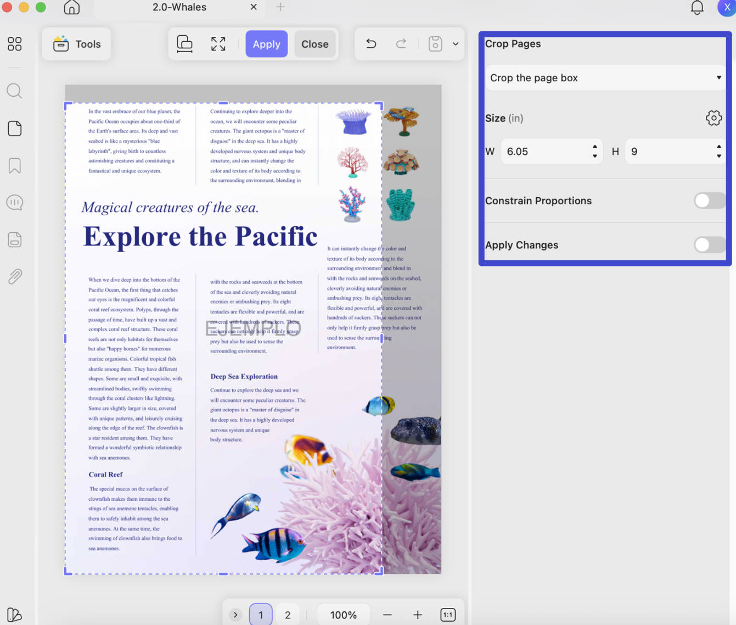Click the zoom in plus button
736x625 pixels.
coord(418,615)
